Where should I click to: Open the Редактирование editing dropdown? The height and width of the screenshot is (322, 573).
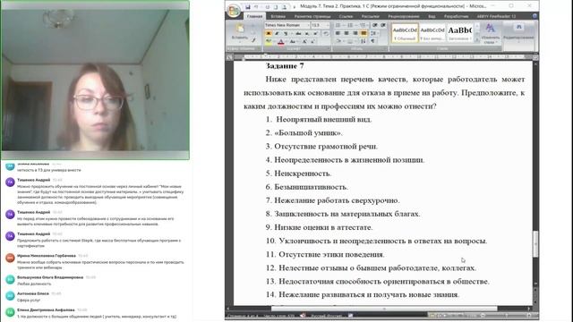coord(518,33)
